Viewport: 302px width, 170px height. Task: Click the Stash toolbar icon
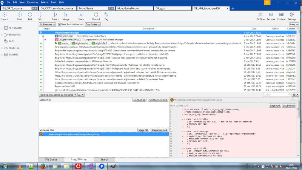coord(81,16)
